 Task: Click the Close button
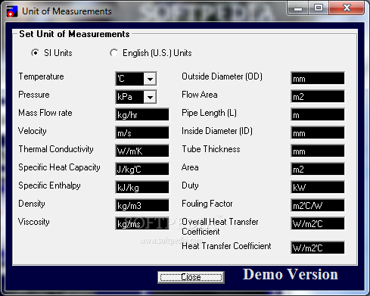(x=191, y=277)
